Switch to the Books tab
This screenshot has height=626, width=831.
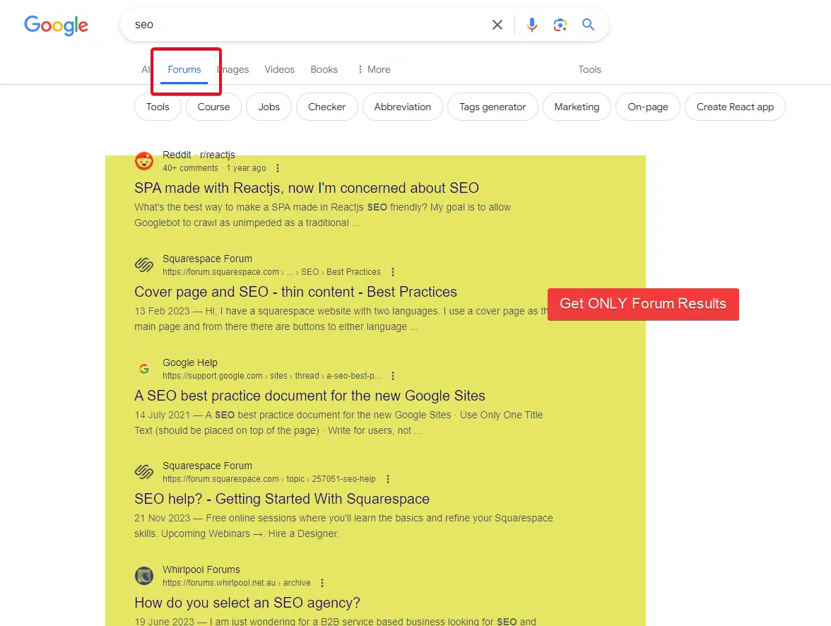[324, 69]
